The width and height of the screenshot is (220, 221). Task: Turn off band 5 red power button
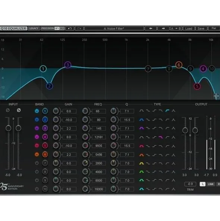37,145
